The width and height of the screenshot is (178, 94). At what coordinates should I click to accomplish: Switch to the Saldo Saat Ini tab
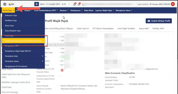pos(83,28)
